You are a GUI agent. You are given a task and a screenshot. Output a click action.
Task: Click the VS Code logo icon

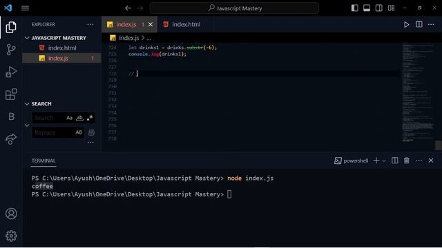(8, 8)
